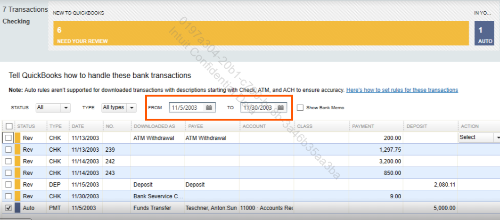The height and width of the screenshot is (220, 500).
Task: Check the Deposit 2,080.11 row checkbox
Action: pos(8,185)
